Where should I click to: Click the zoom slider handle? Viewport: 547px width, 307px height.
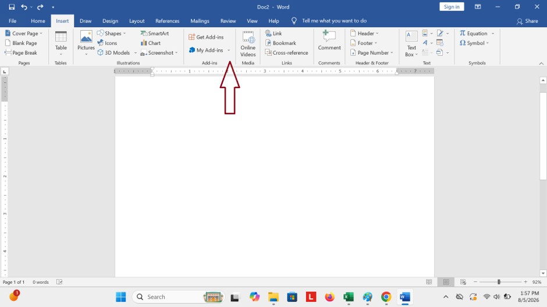pos(499,282)
